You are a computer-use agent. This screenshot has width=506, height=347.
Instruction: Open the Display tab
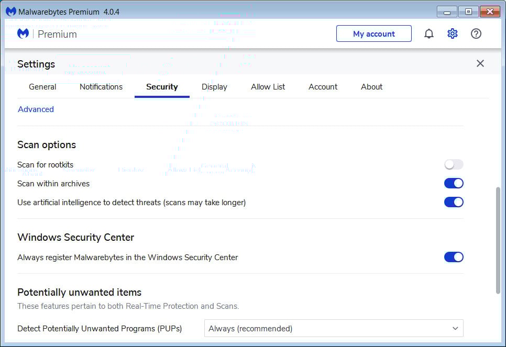214,87
